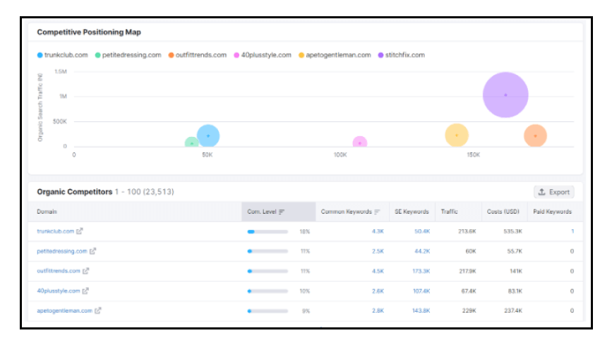Select the green petitedressing.com bubble
The image size is (612, 345).
pos(191,143)
